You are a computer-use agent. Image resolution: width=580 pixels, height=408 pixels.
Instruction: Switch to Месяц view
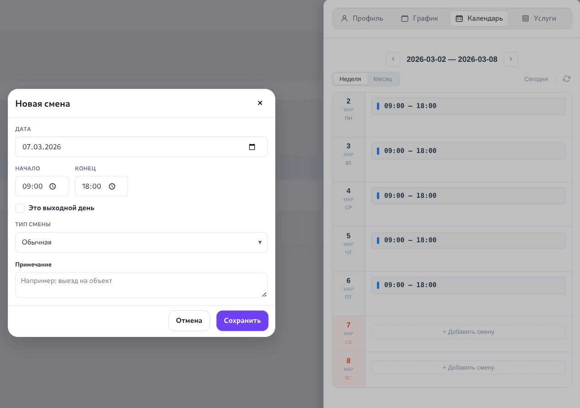pyautogui.click(x=382, y=79)
